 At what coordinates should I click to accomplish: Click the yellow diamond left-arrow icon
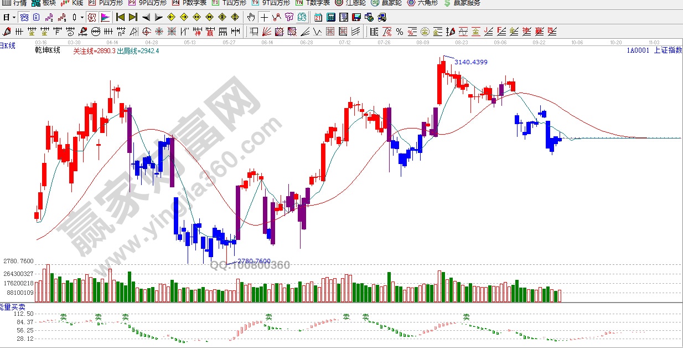170,17
